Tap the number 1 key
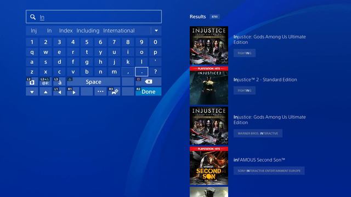The image size is (351, 197). coord(32,42)
